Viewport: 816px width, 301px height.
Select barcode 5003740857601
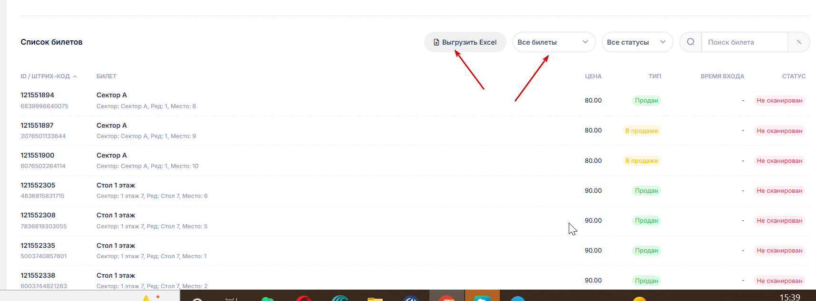(44, 256)
